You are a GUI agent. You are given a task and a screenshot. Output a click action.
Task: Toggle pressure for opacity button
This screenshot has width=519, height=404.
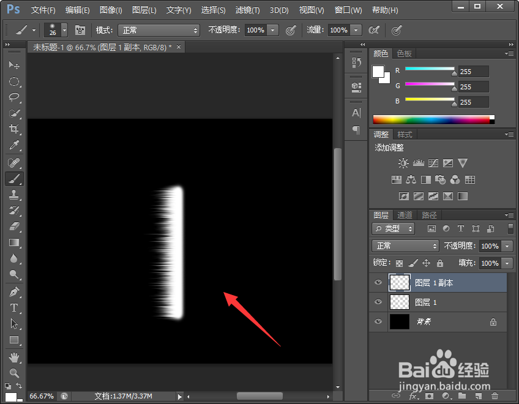[x=291, y=31]
